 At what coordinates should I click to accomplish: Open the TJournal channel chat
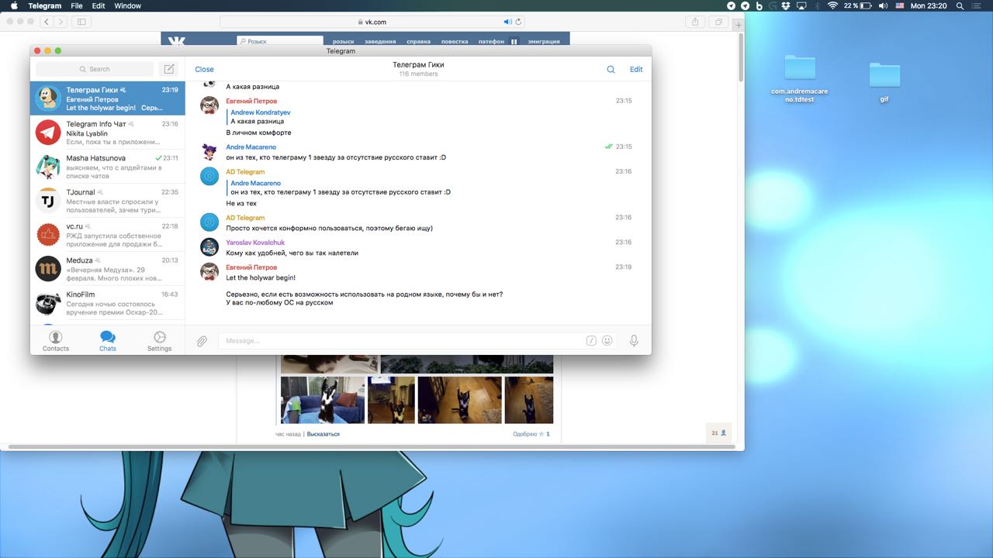pos(107,201)
